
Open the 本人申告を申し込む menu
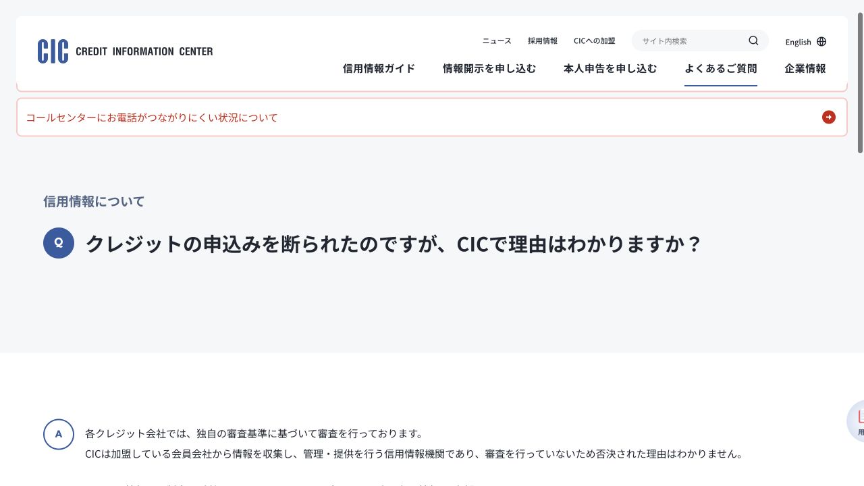pyautogui.click(x=610, y=68)
